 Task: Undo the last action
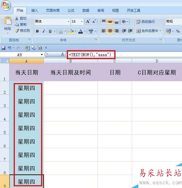tap(9, 48)
